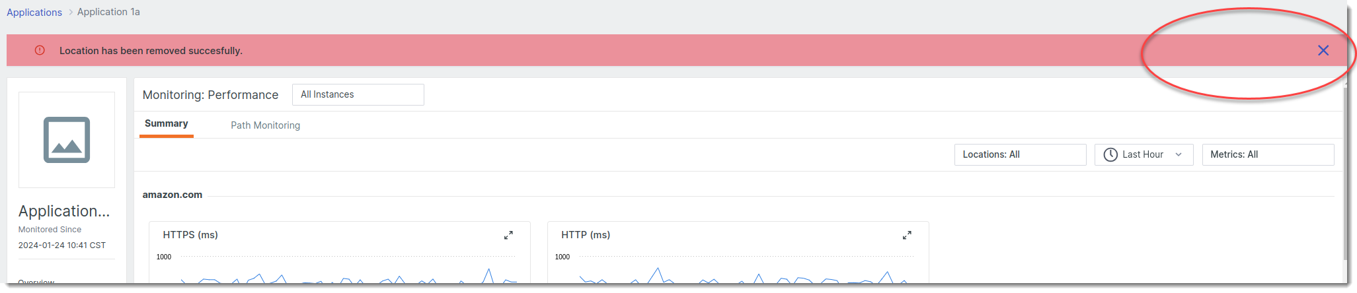Viewport: 1357px width, 293px height.
Task: Click the breadcrumb separator chevron
Action: pos(70,12)
